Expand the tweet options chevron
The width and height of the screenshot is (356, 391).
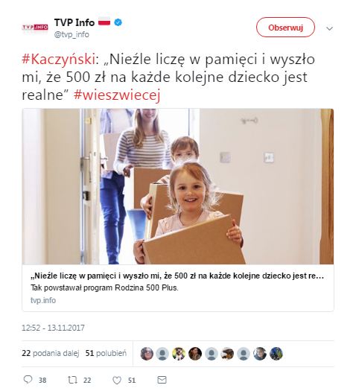(330, 28)
